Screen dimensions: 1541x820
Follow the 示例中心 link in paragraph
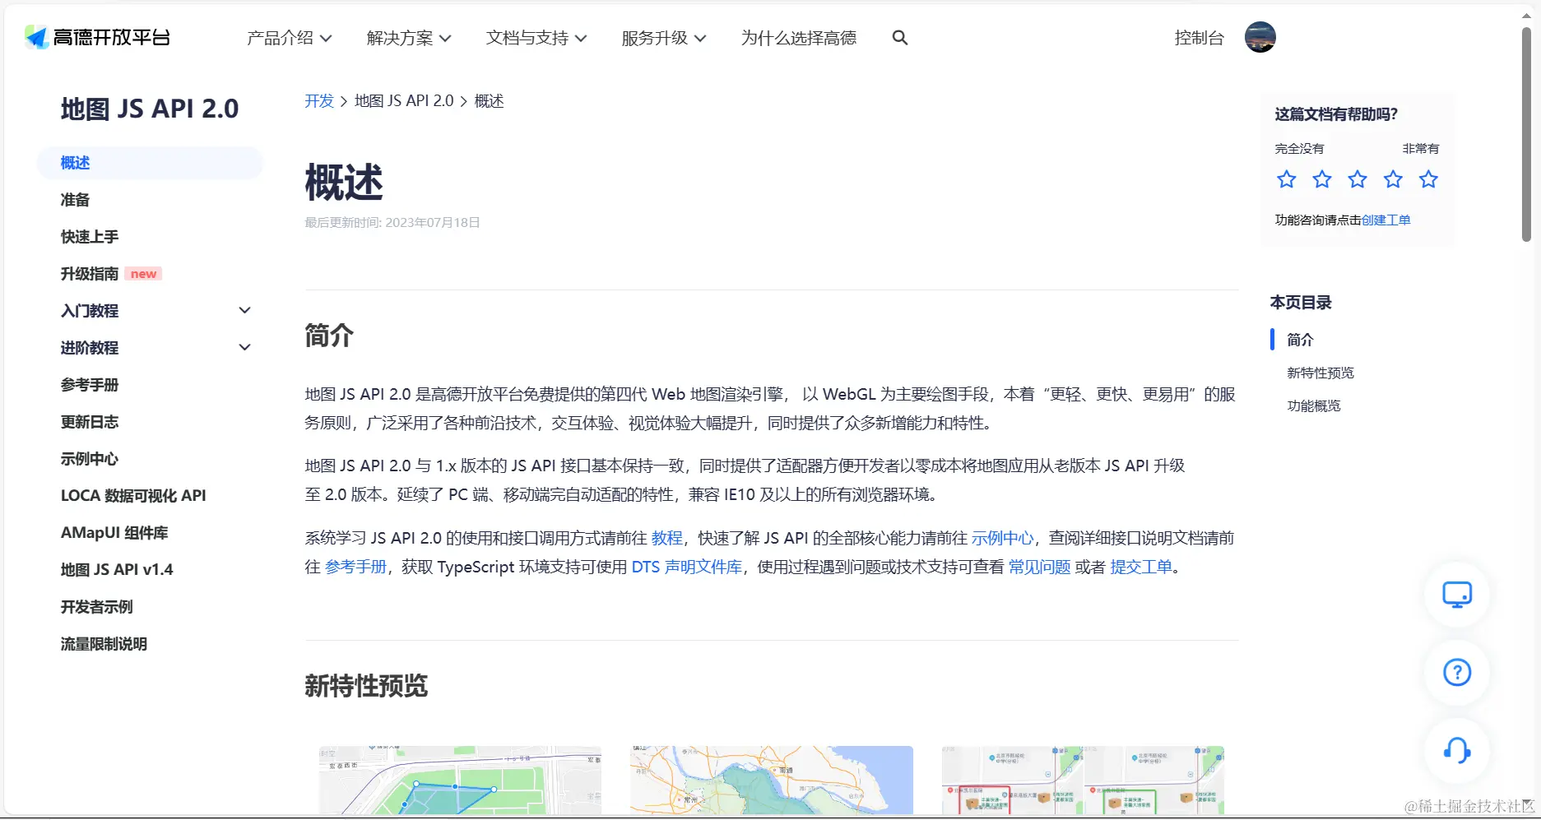[1002, 538]
